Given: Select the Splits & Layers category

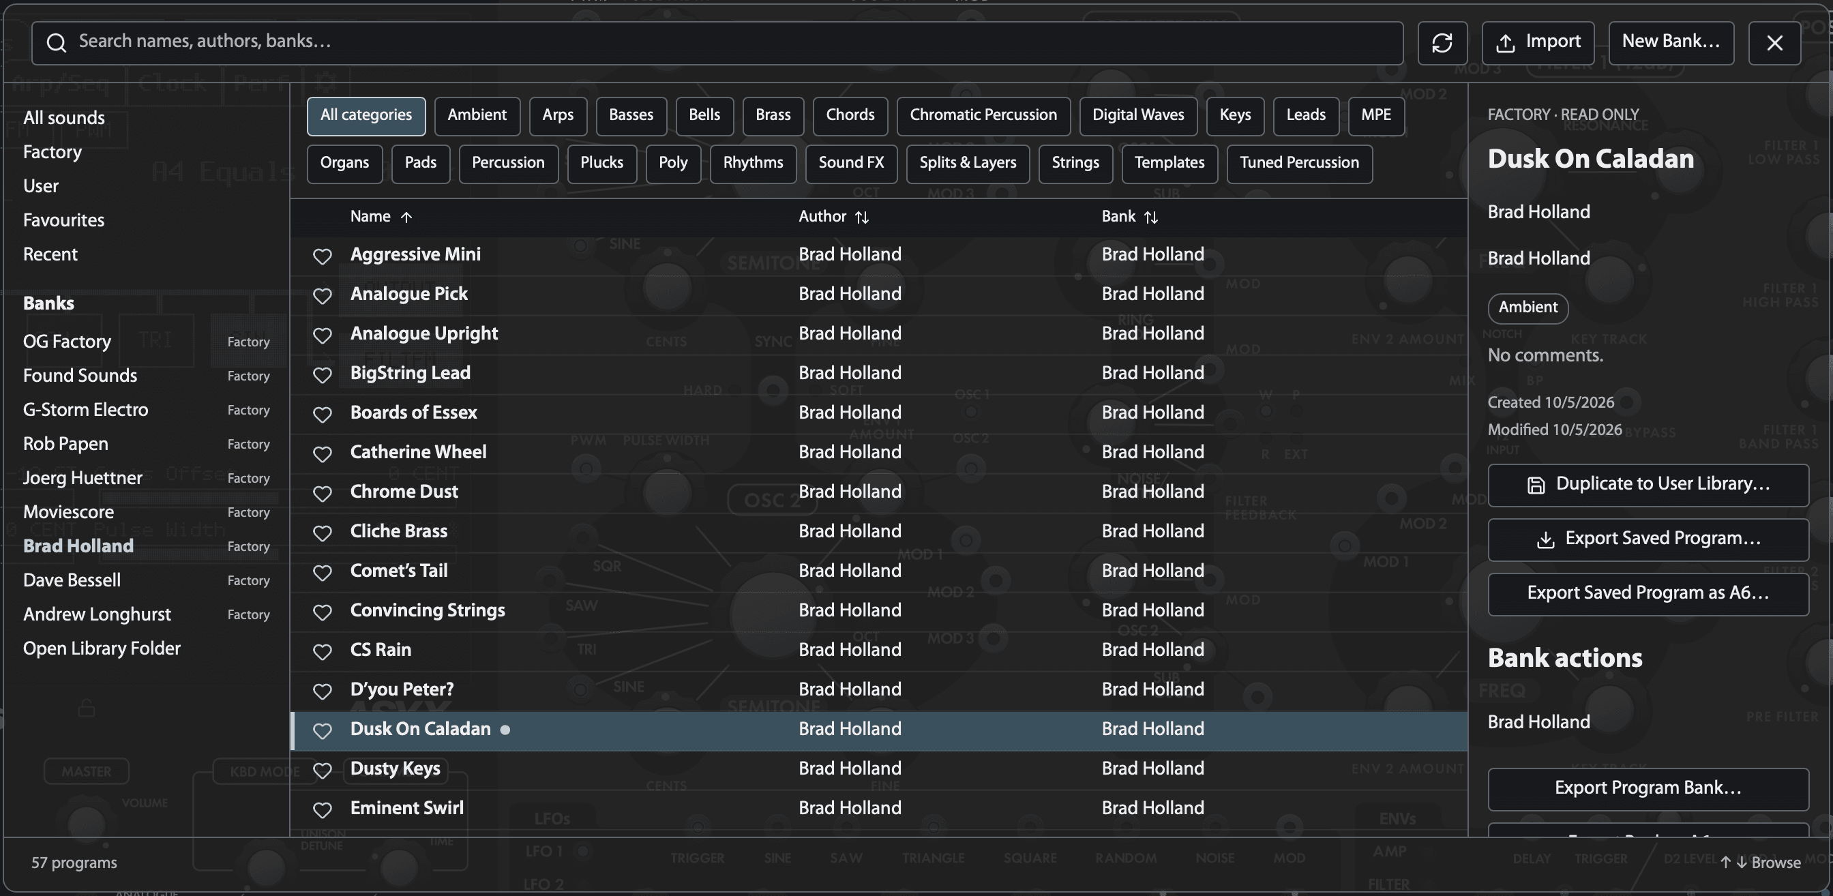Looking at the screenshot, I should click(x=967, y=164).
